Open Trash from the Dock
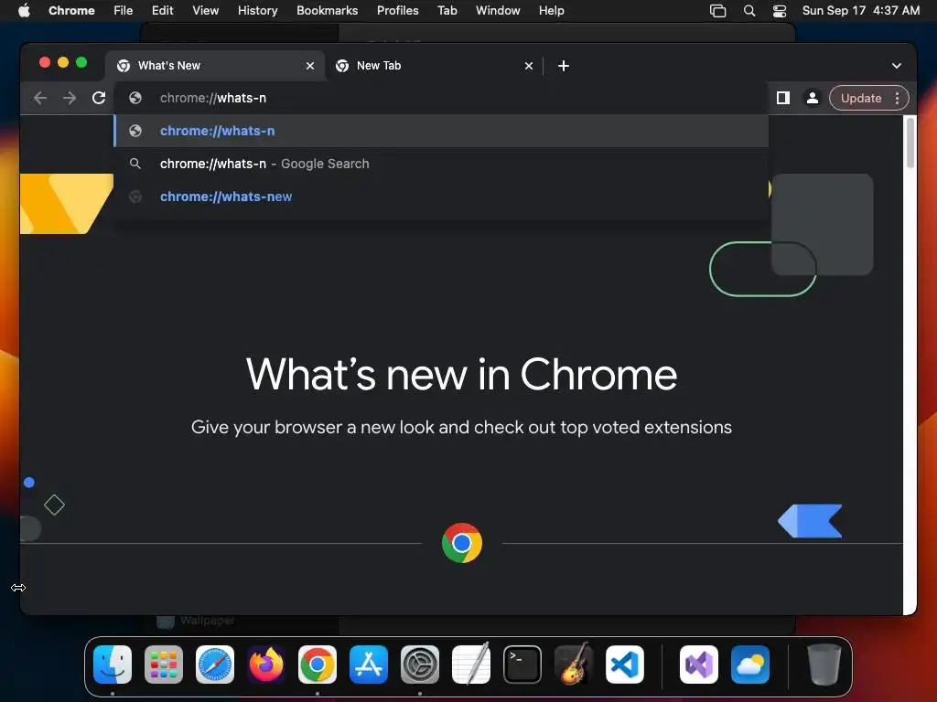The height and width of the screenshot is (702, 937). pyautogui.click(x=824, y=664)
